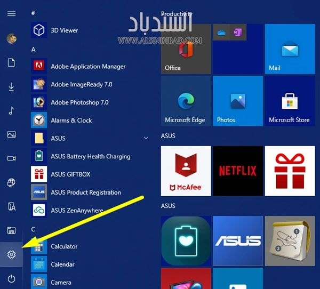Launch the Microsoft Edge tile
320x289 pixels.
pos(185,101)
